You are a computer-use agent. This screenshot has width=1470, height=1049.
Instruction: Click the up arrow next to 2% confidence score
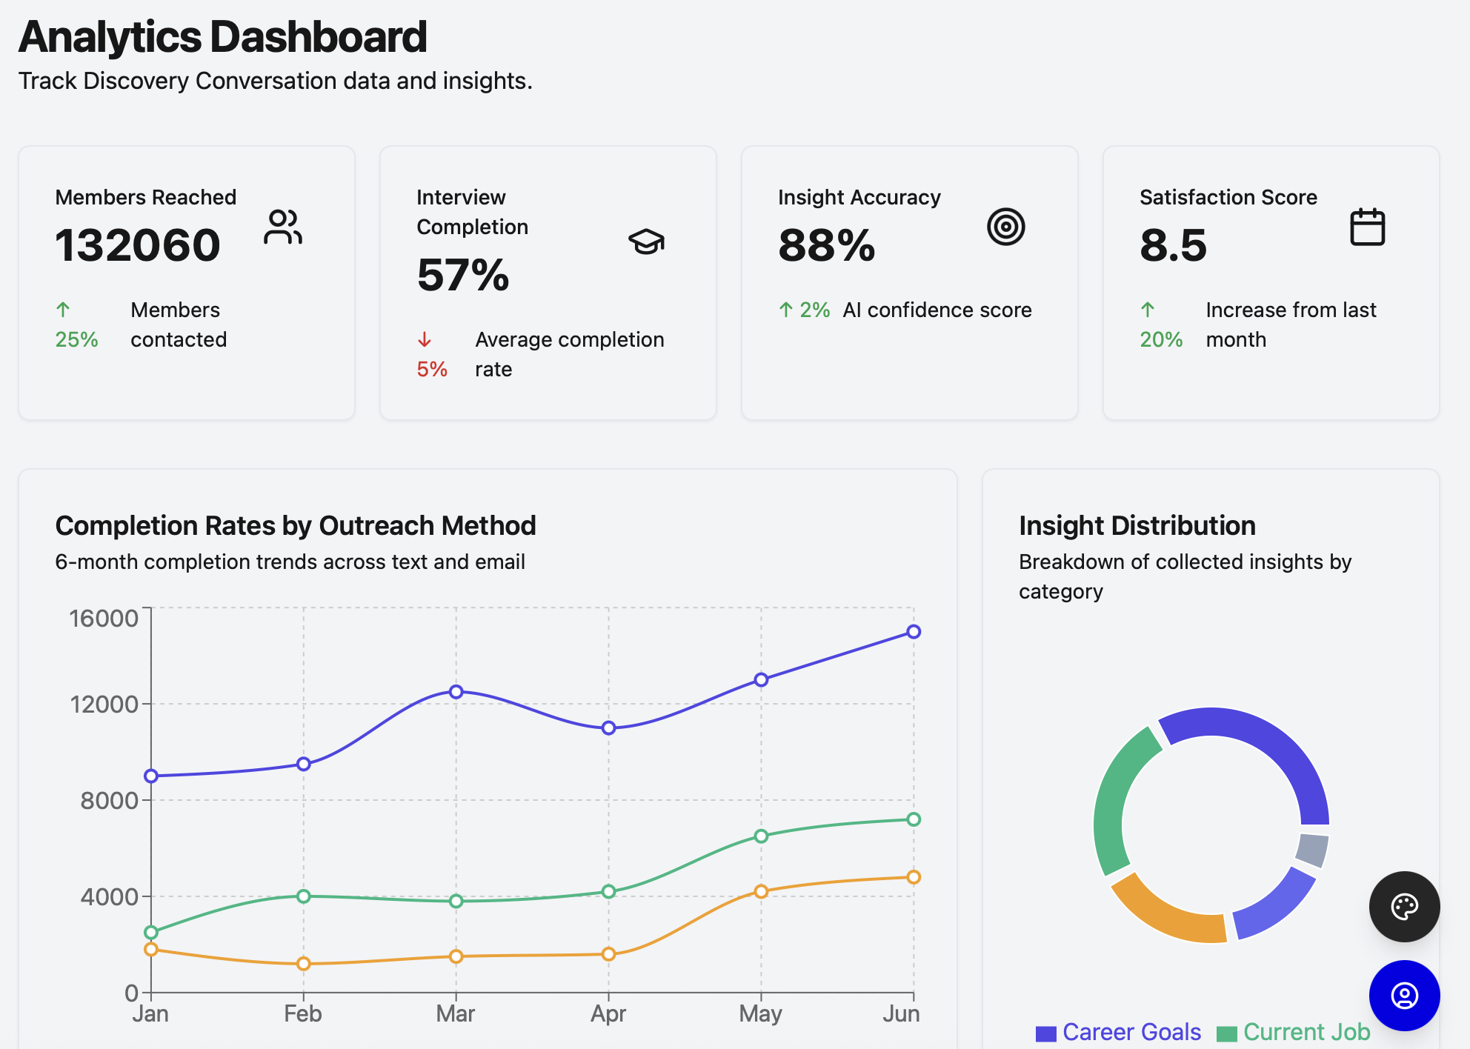click(x=785, y=310)
